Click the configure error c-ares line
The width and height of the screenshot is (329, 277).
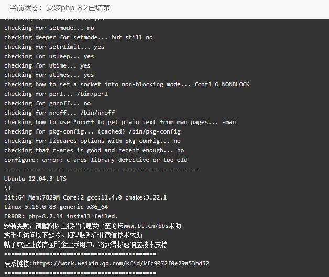pos(96,160)
